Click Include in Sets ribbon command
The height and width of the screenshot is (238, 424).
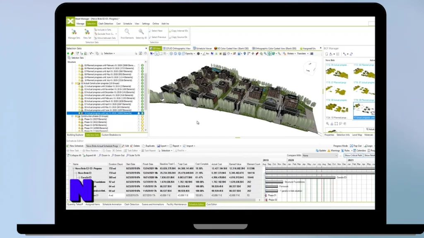[103, 30]
